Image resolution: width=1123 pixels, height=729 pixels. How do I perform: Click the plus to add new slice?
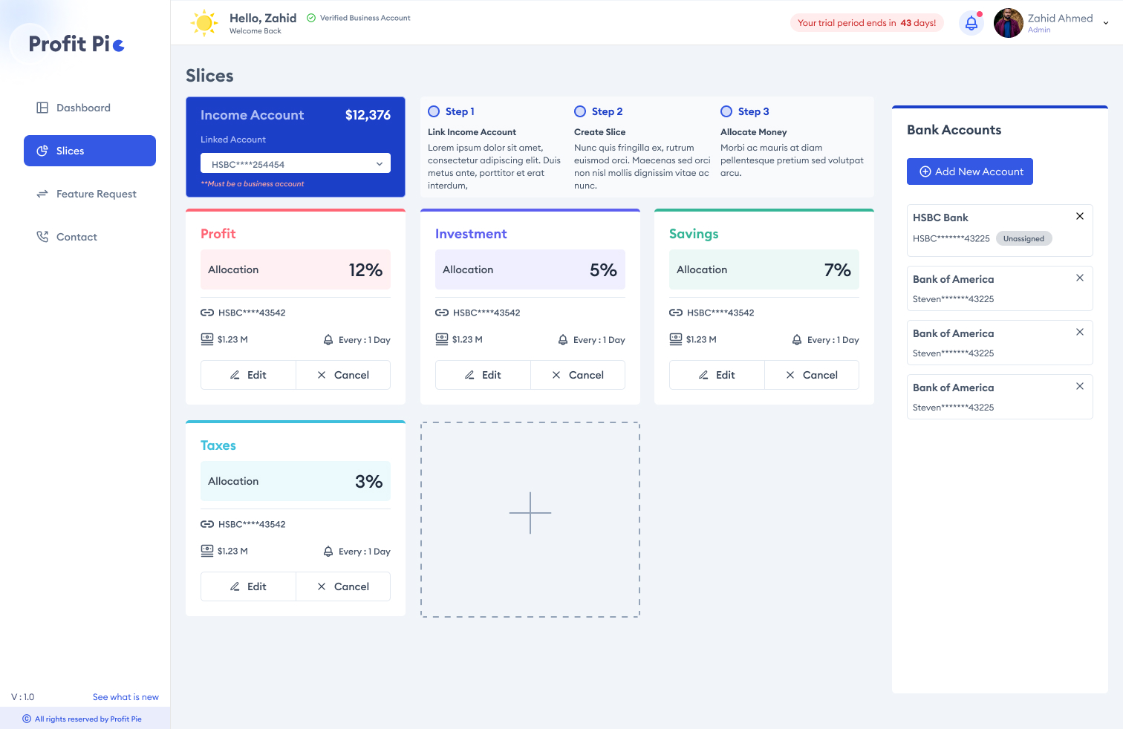pos(530,513)
